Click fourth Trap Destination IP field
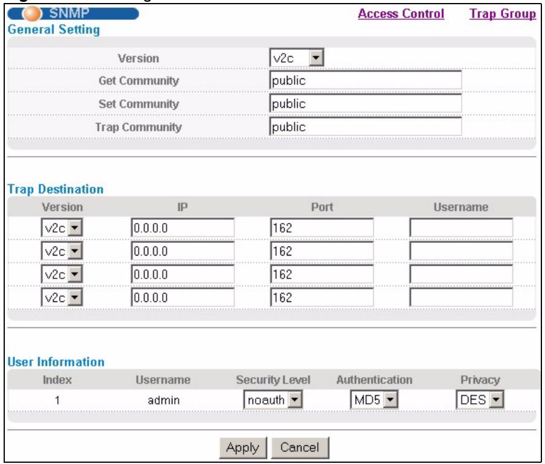This screenshot has height=464, width=545. click(183, 298)
